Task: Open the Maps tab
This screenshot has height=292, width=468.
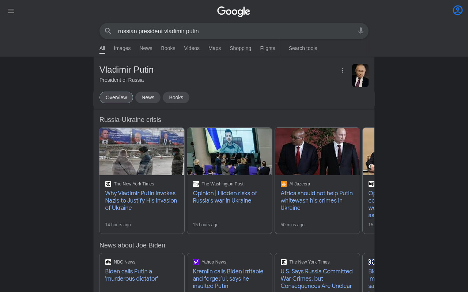Action: (215, 48)
